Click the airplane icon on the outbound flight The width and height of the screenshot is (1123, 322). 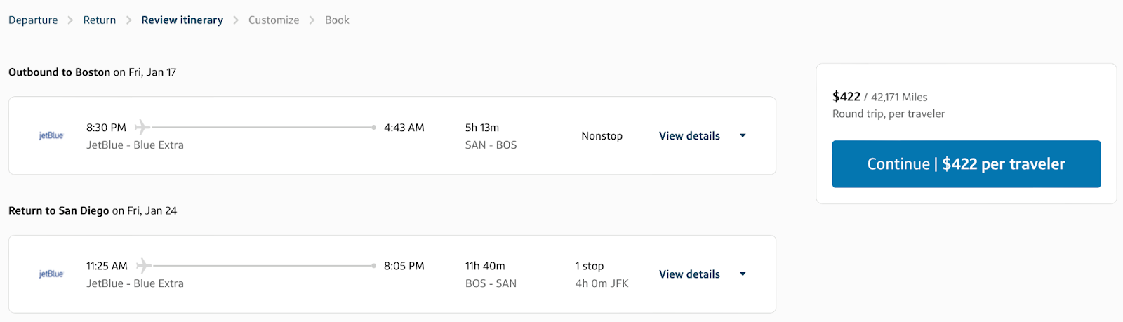point(142,127)
